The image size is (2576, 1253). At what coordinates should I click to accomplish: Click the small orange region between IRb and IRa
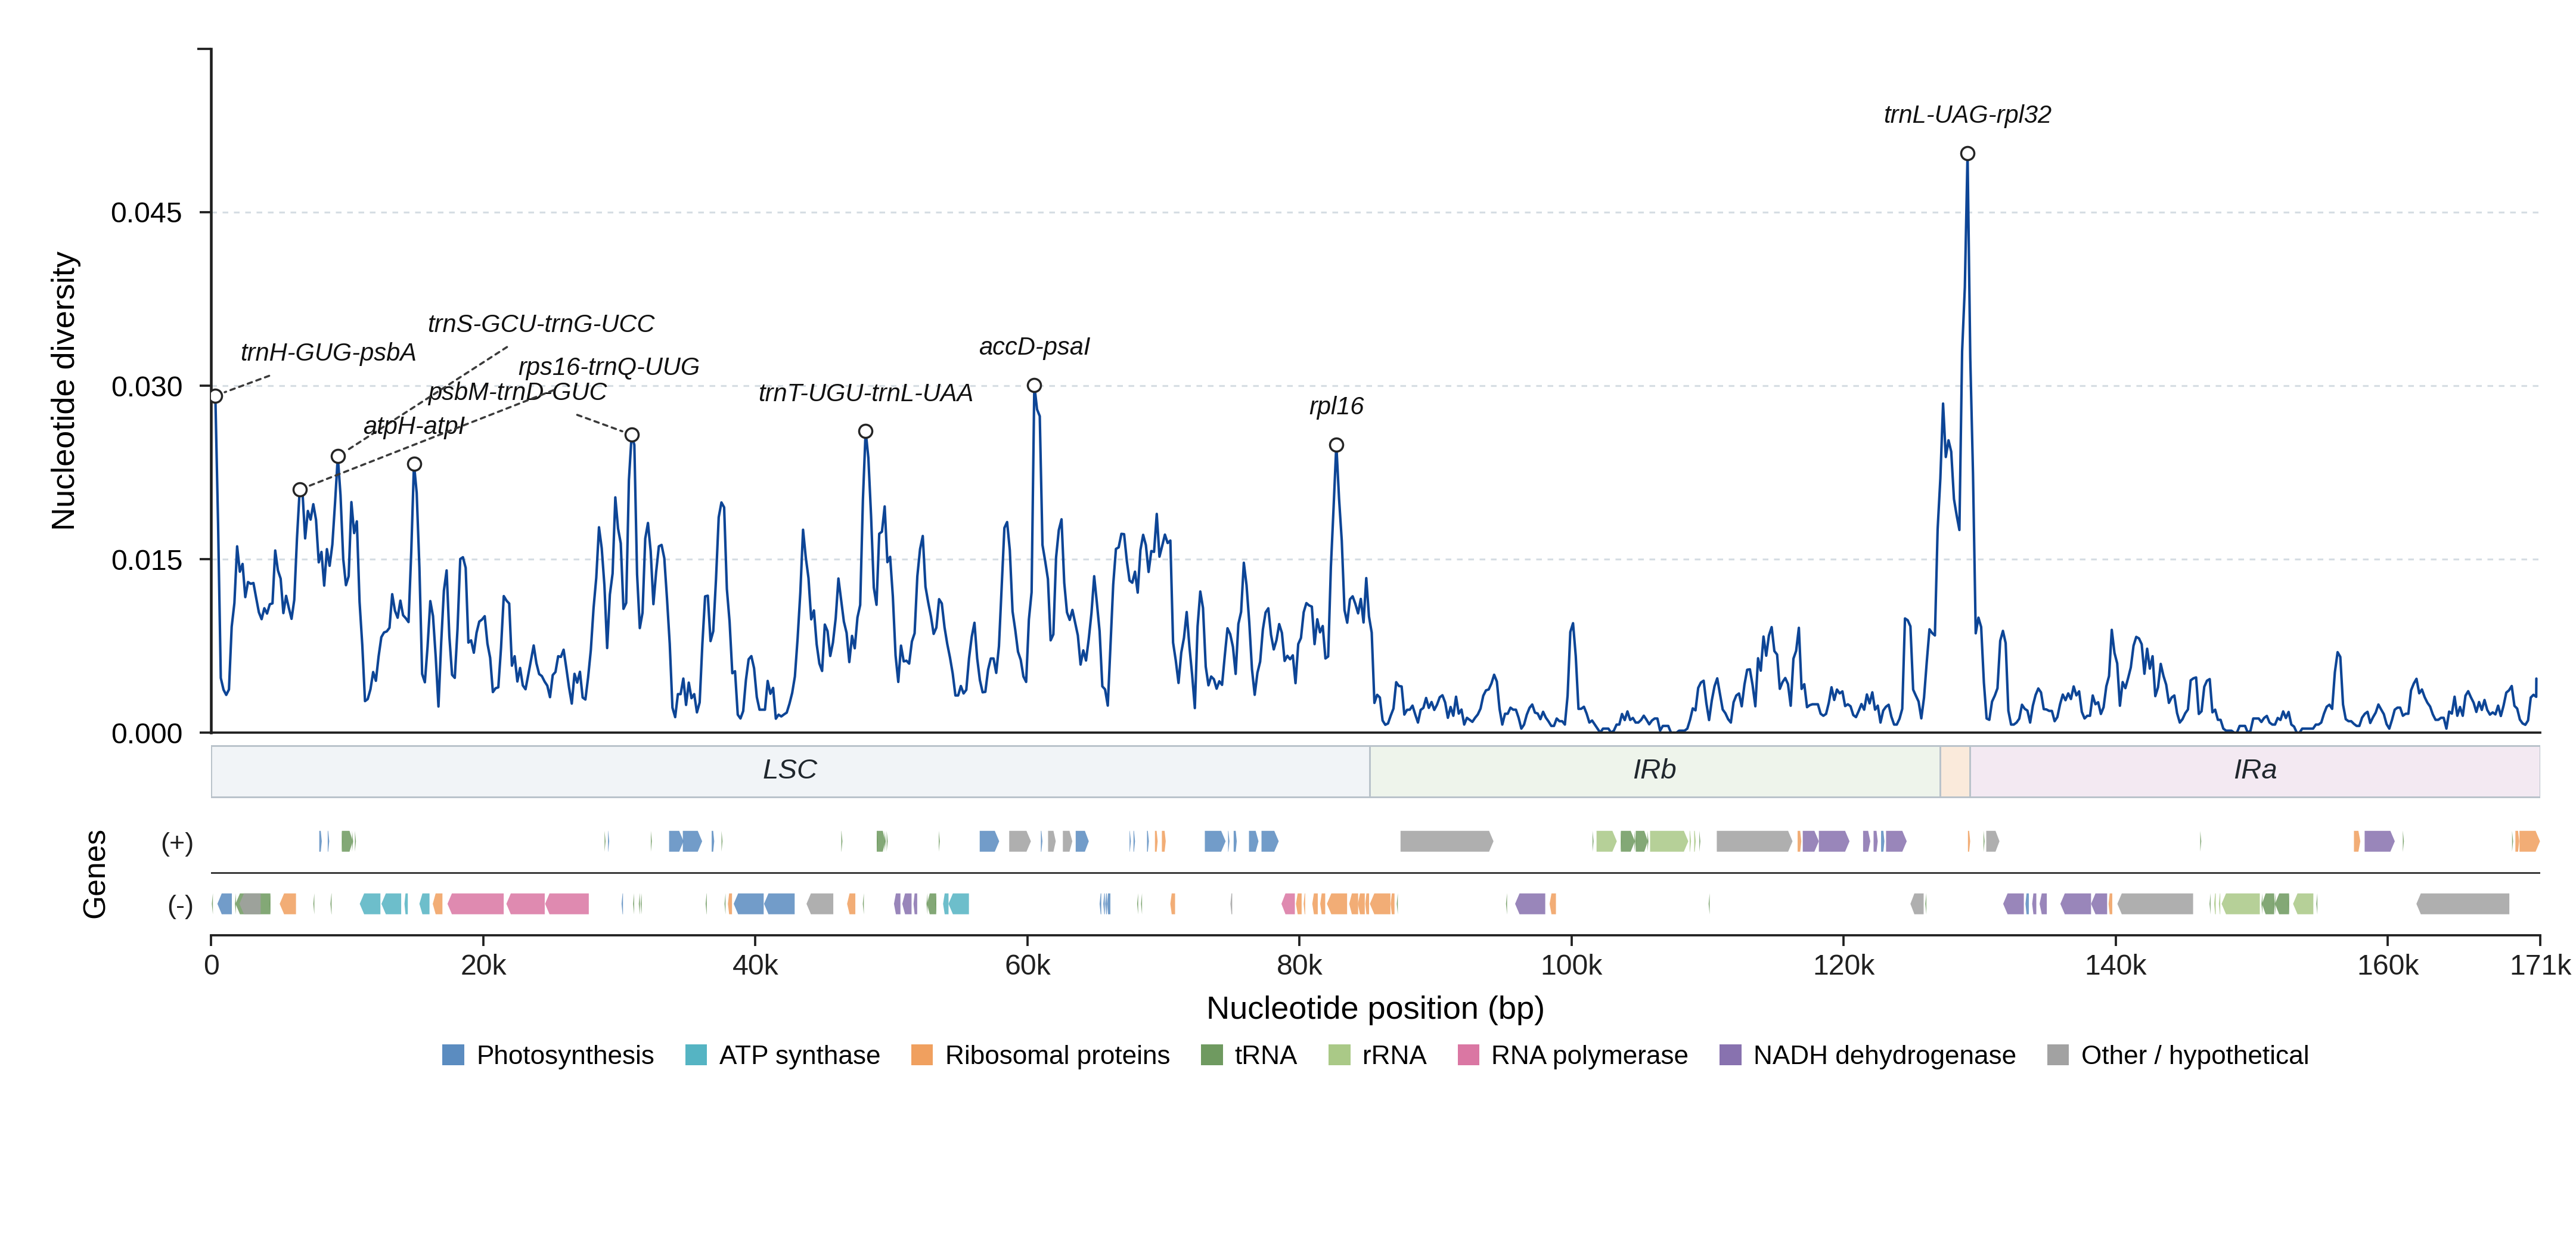pos(1955,771)
